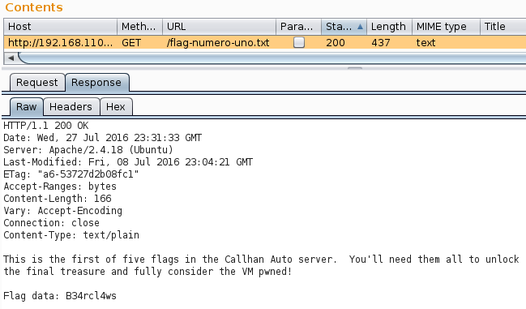Sort by the Params column header
Viewport: 526px width, 309px height.
pyautogui.click(x=298, y=27)
